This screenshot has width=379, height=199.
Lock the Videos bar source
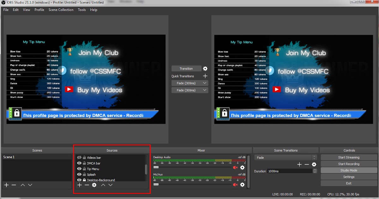pyautogui.click(x=84, y=158)
